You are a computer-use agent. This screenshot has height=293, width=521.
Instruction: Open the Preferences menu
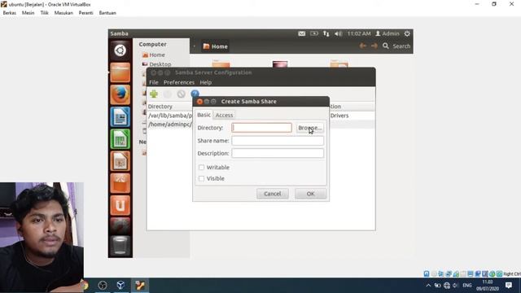point(179,82)
